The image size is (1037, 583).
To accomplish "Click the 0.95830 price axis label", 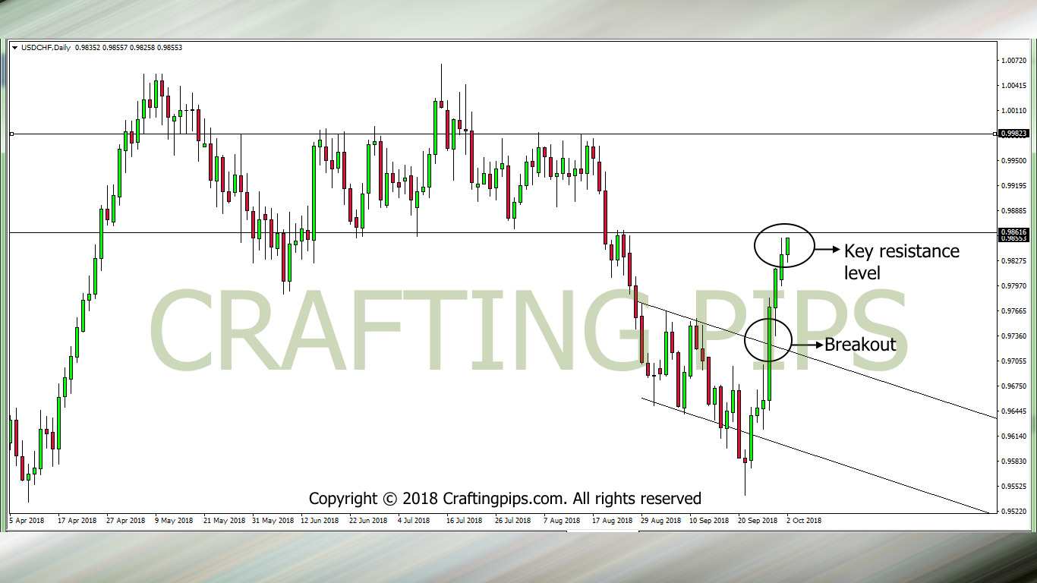I will click(1014, 461).
